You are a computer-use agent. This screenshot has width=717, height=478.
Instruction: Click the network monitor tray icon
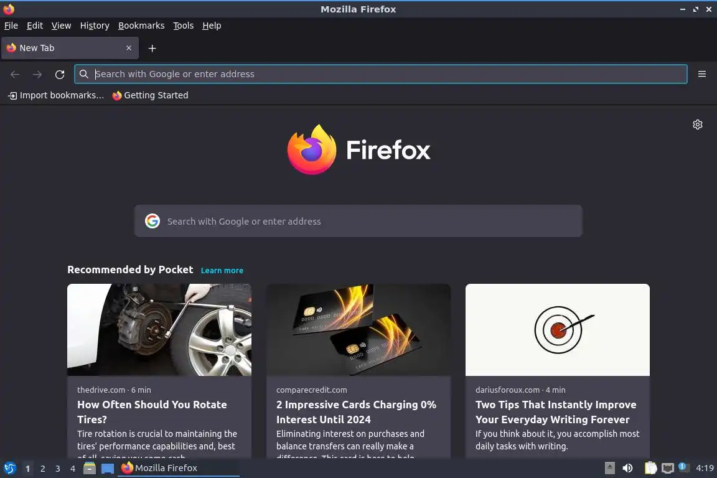(x=668, y=468)
